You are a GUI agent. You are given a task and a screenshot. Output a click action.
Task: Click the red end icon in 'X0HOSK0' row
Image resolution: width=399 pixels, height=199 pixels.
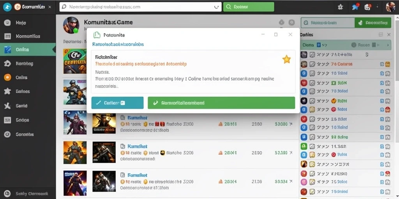point(388,174)
